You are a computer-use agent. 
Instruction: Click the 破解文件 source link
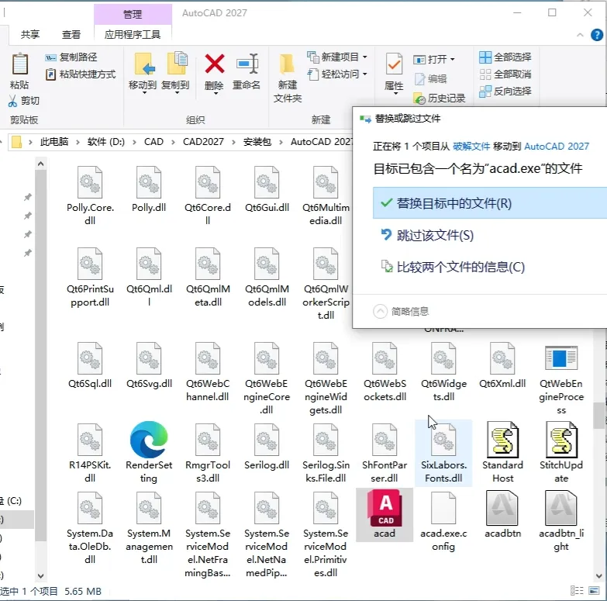pos(471,147)
